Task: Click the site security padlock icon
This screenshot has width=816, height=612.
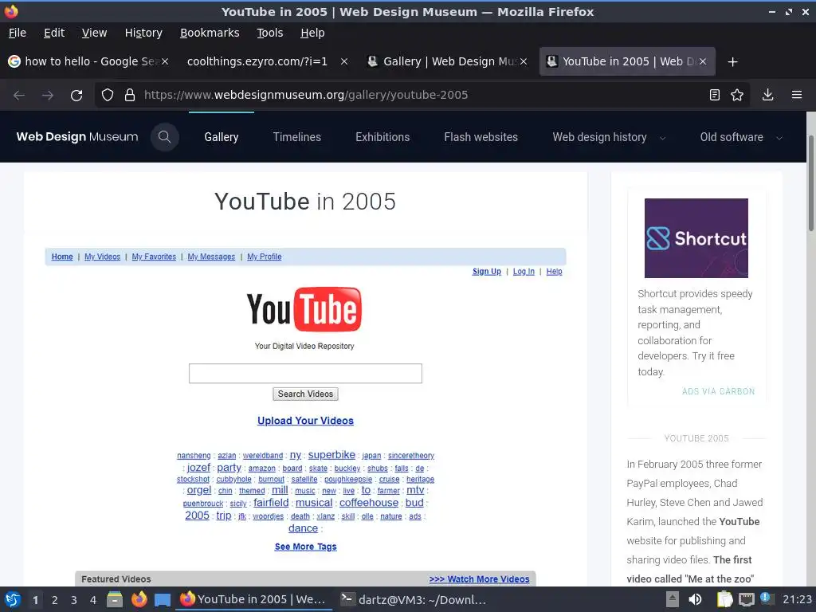Action: click(x=130, y=95)
